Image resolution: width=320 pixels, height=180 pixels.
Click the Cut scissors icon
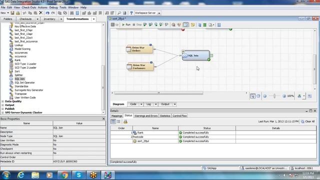point(24,13)
